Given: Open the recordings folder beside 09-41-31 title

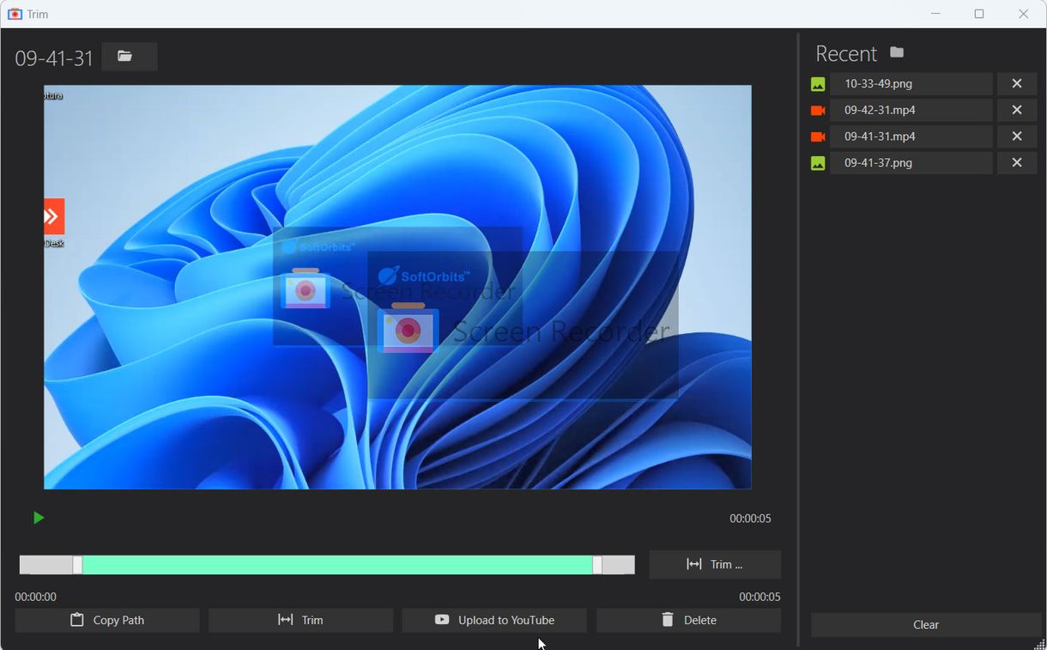Looking at the screenshot, I should [129, 56].
